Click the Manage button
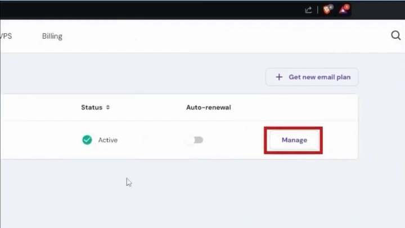 coord(294,140)
